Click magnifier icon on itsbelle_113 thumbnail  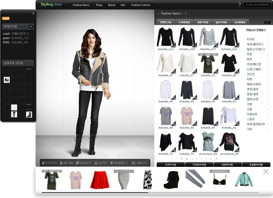pyautogui.click(x=174, y=45)
